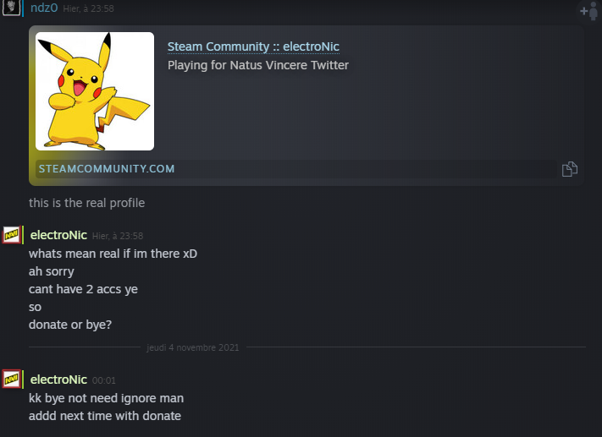Open the Pikachu profile thumbnail

coord(95,91)
